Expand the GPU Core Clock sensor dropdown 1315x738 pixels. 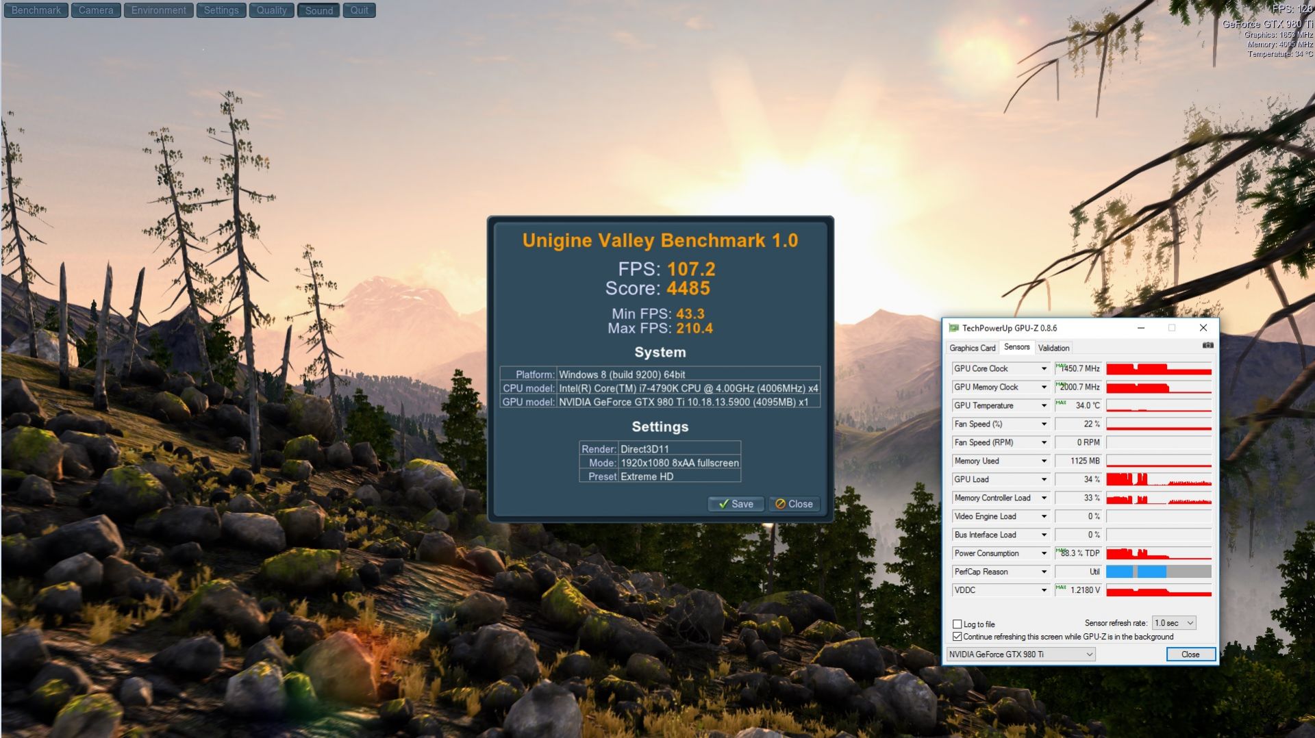click(x=1044, y=369)
